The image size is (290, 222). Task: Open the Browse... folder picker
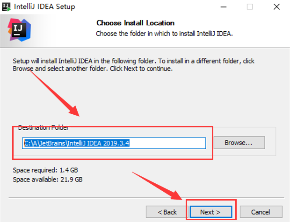(x=239, y=143)
